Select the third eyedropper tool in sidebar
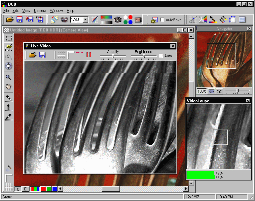This screenshot has width=255, height=201. tap(9, 117)
